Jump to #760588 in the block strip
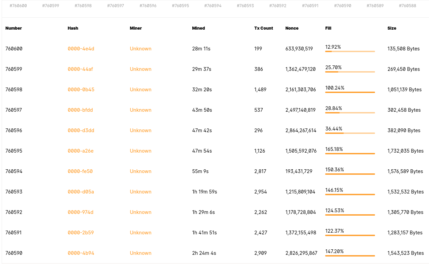Viewport: 429px width, 264px height. (407, 6)
